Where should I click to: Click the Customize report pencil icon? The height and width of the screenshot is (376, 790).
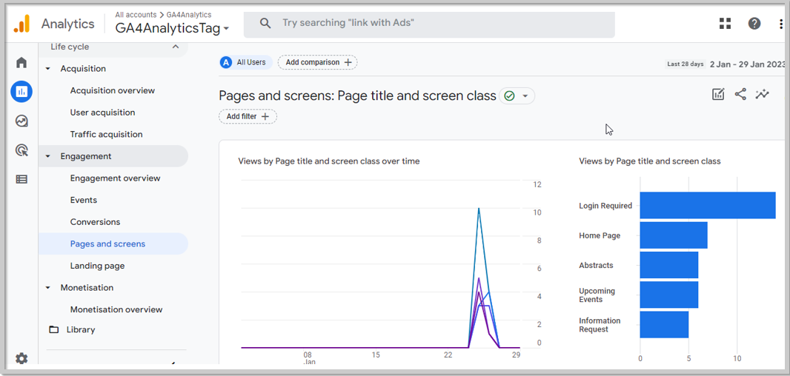pos(718,94)
